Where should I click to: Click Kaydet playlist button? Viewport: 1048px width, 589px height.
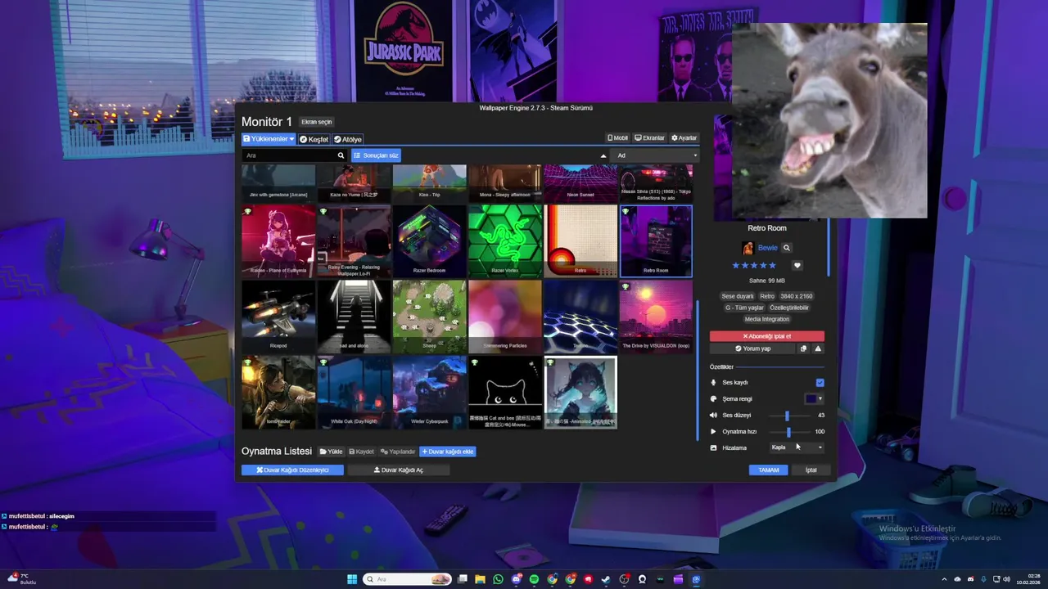pyautogui.click(x=361, y=452)
